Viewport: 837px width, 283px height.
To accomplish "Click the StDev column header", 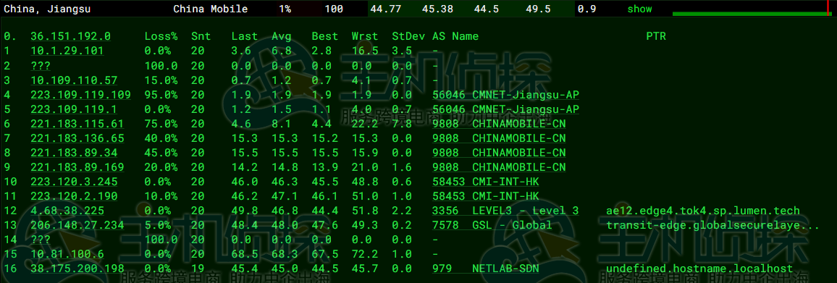I will (x=408, y=36).
